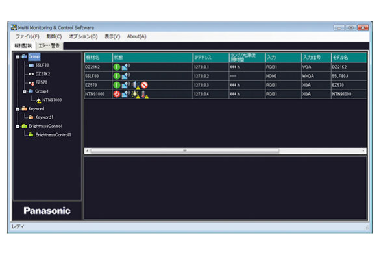Click the horizontal scrollbar thumb
The image size is (379, 253).
tap(185, 151)
